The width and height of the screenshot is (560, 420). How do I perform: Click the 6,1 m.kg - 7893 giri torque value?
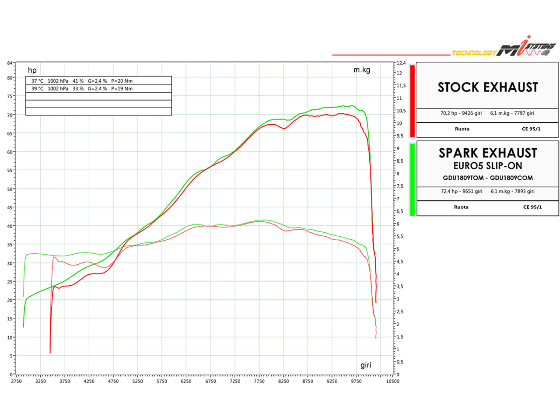pyautogui.click(x=512, y=192)
